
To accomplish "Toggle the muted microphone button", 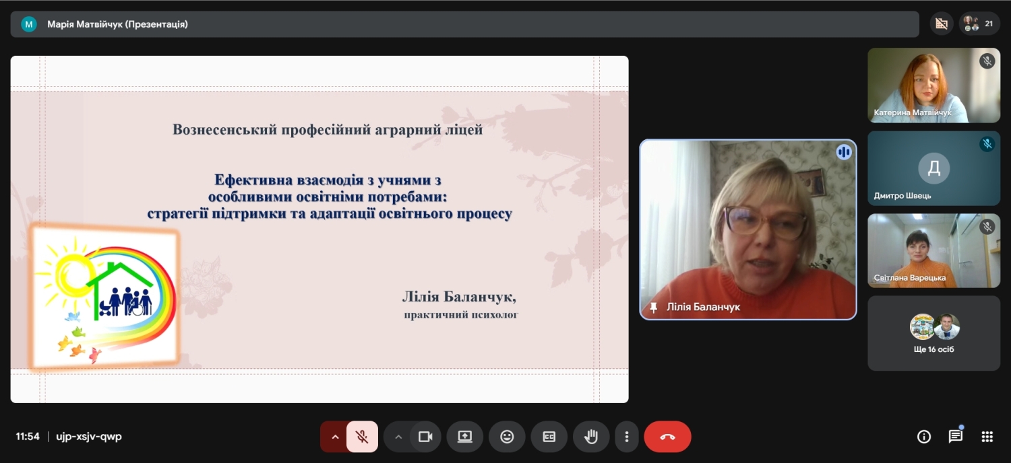I will 362,437.
